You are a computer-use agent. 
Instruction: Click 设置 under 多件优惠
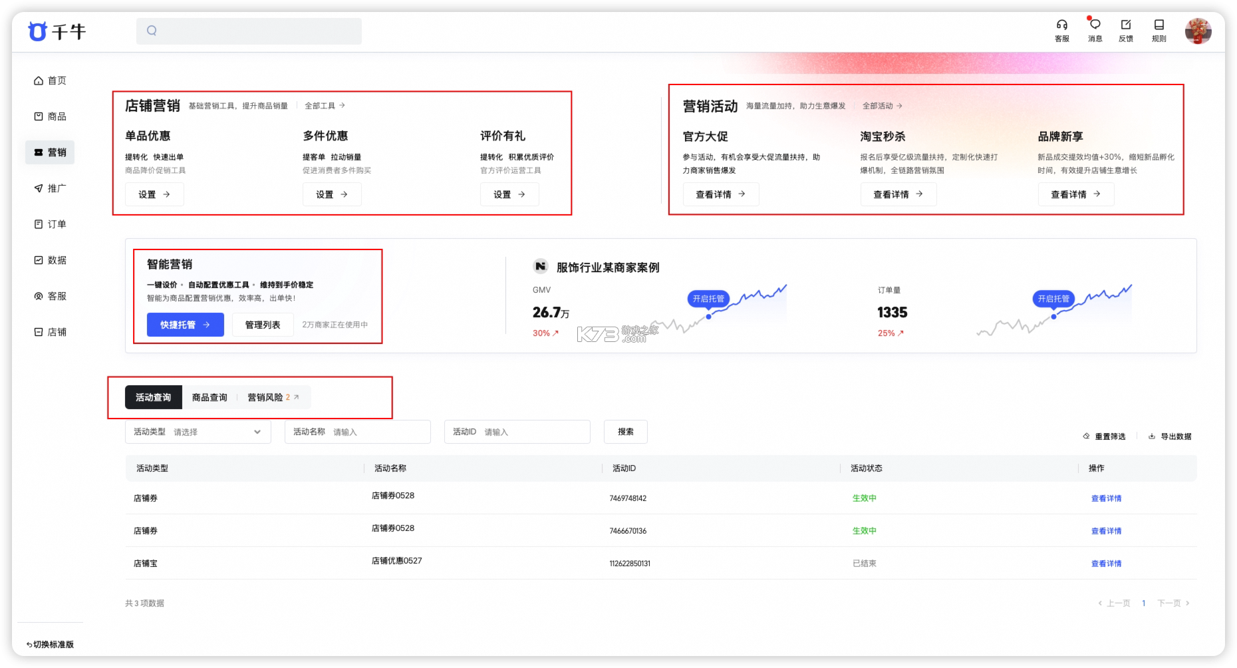(332, 194)
